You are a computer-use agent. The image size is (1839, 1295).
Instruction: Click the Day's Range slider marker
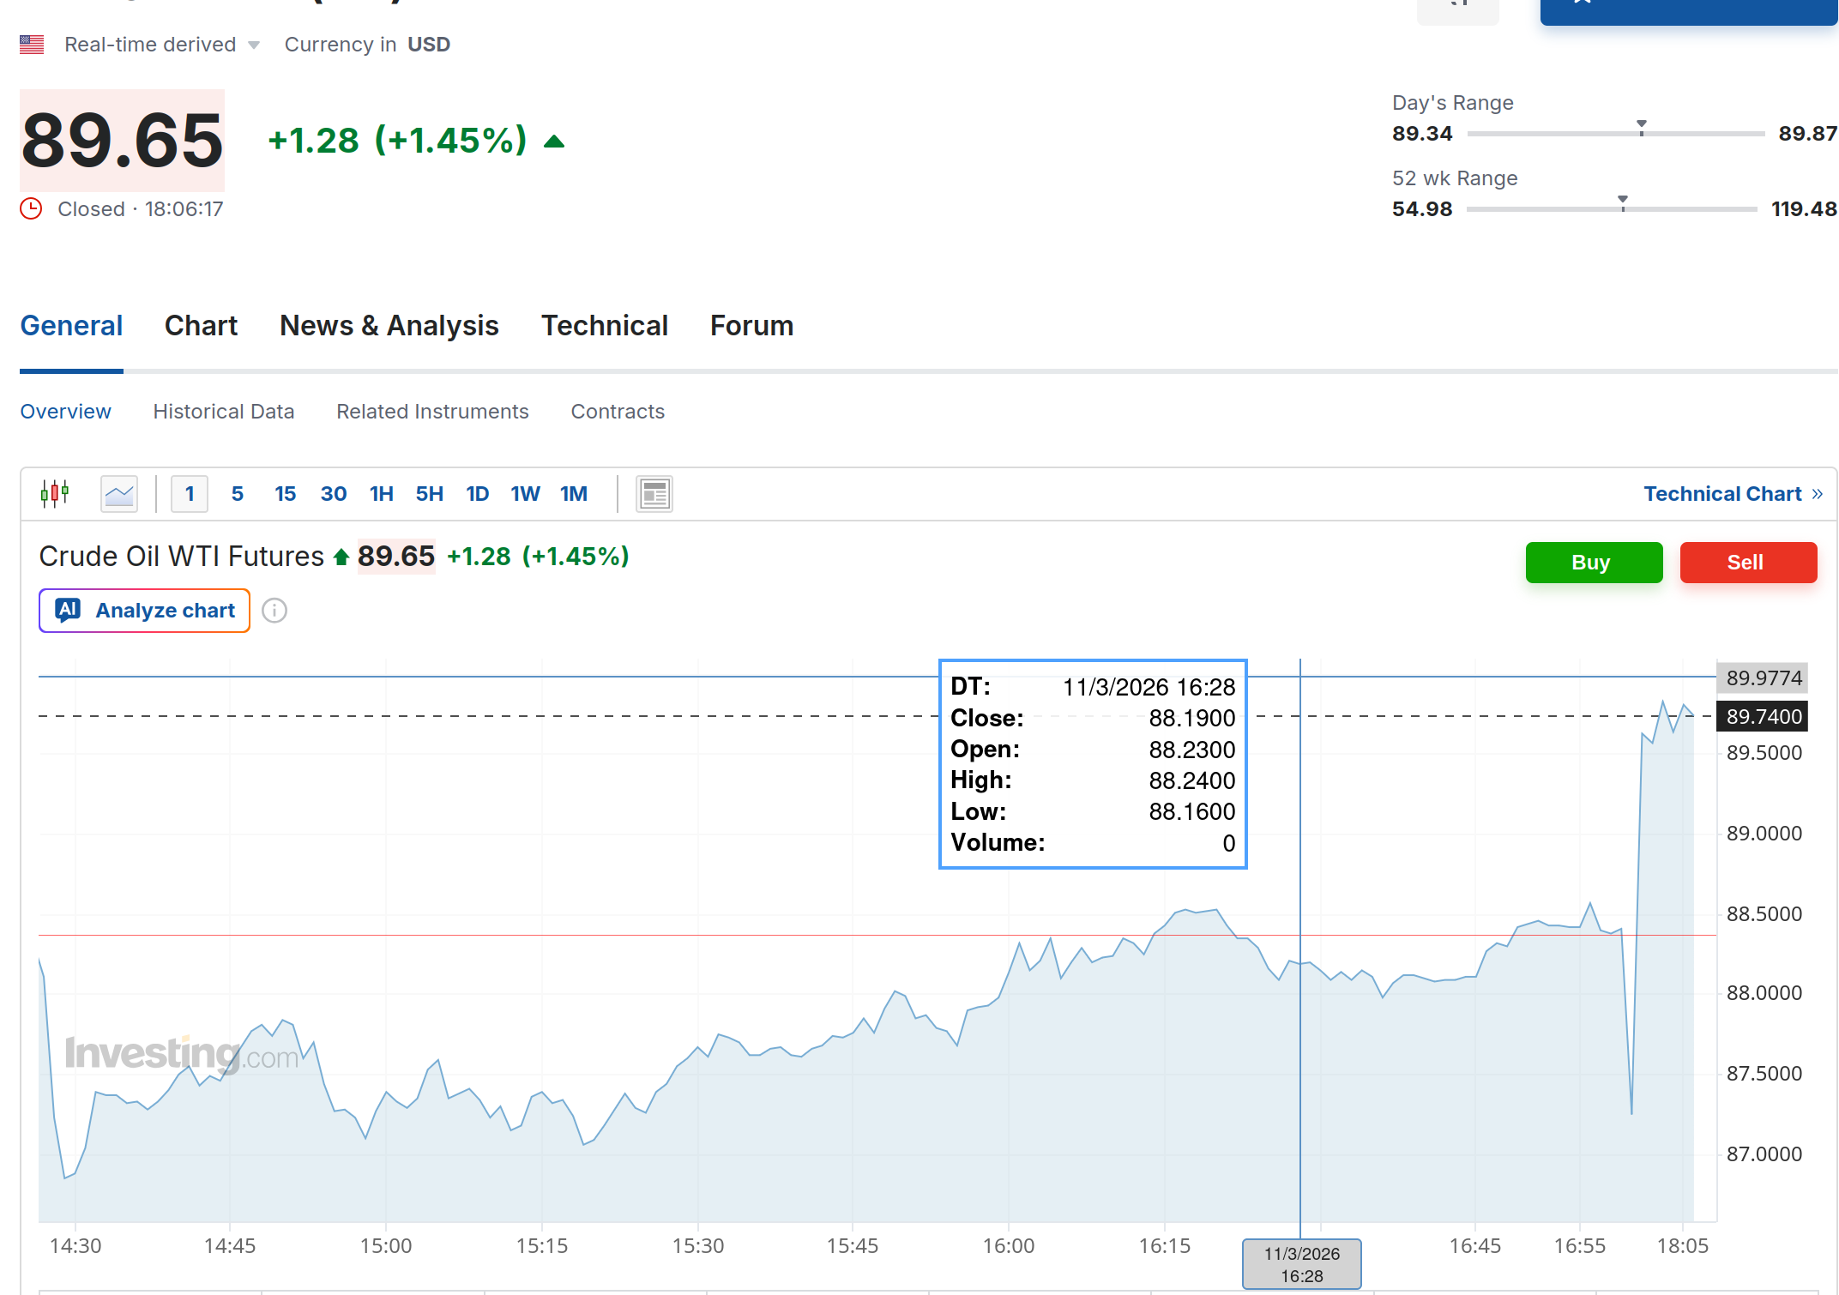1642,127
